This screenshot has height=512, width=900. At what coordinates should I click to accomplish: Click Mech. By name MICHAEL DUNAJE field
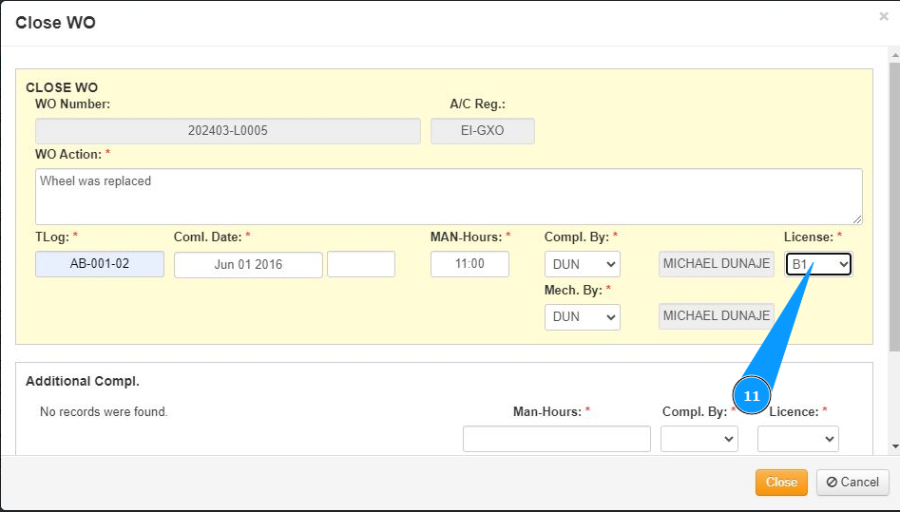717,316
